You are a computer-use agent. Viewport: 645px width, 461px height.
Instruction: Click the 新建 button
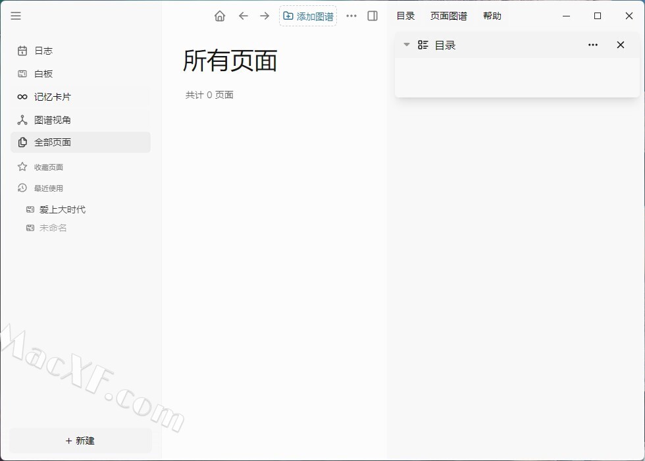[x=80, y=441]
